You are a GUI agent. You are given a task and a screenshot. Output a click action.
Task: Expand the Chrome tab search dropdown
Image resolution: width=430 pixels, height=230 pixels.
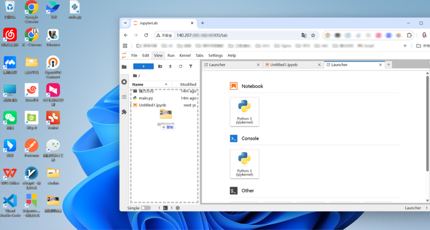point(125,23)
